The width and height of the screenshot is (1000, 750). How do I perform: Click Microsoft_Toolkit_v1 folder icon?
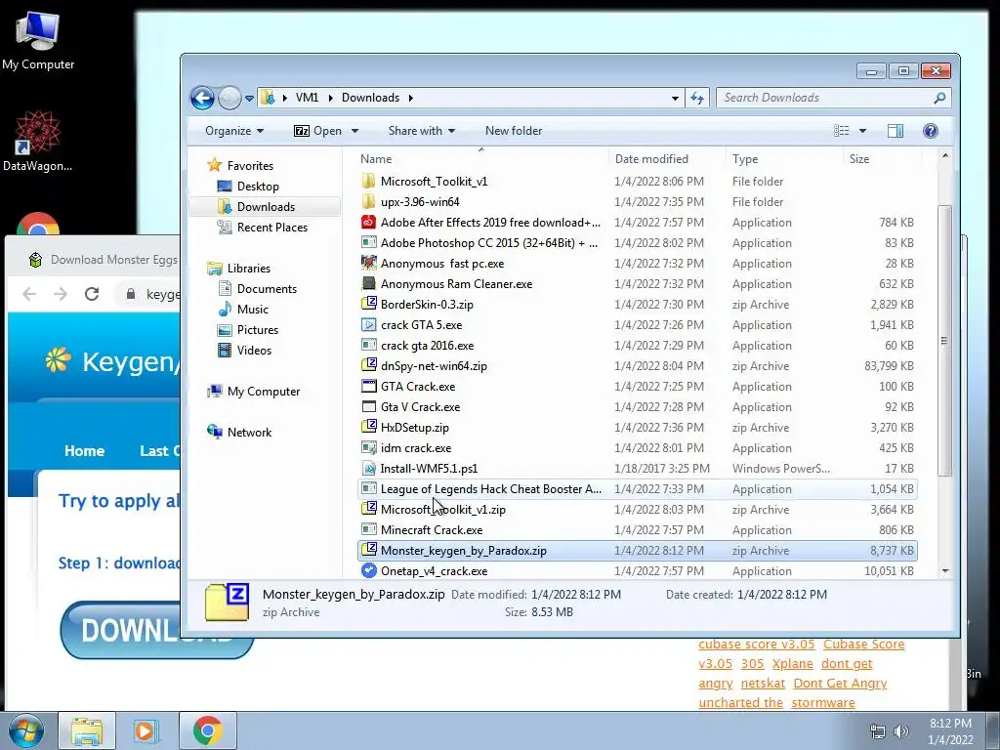tap(368, 181)
